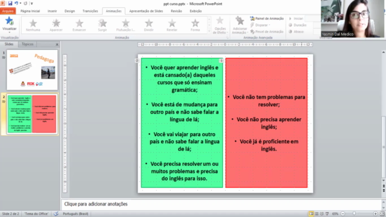
Task: Click the red text box on the slide
Action: click(x=267, y=123)
